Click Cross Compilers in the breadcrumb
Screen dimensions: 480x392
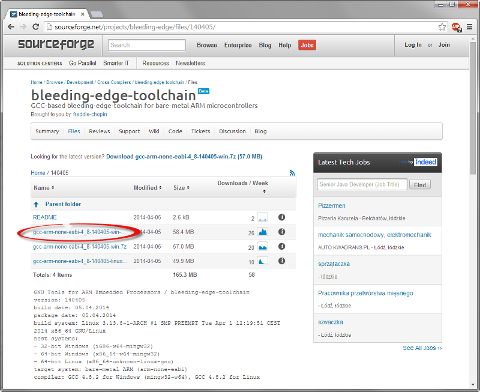(114, 82)
